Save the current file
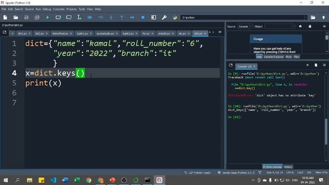329x185 pixels. pyautogui.click(x=26, y=17)
